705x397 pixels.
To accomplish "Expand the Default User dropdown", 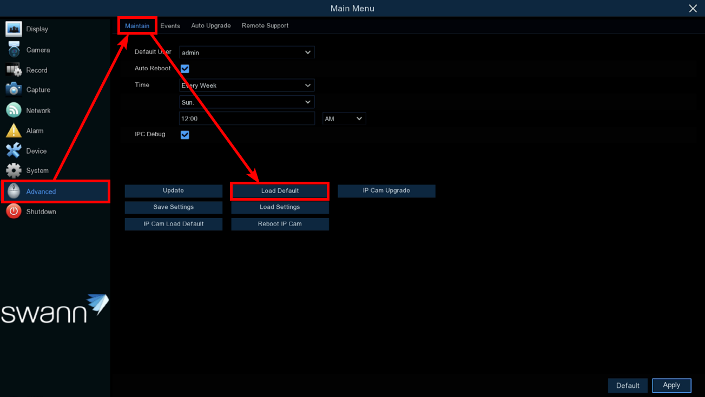I will (x=247, y=52).
